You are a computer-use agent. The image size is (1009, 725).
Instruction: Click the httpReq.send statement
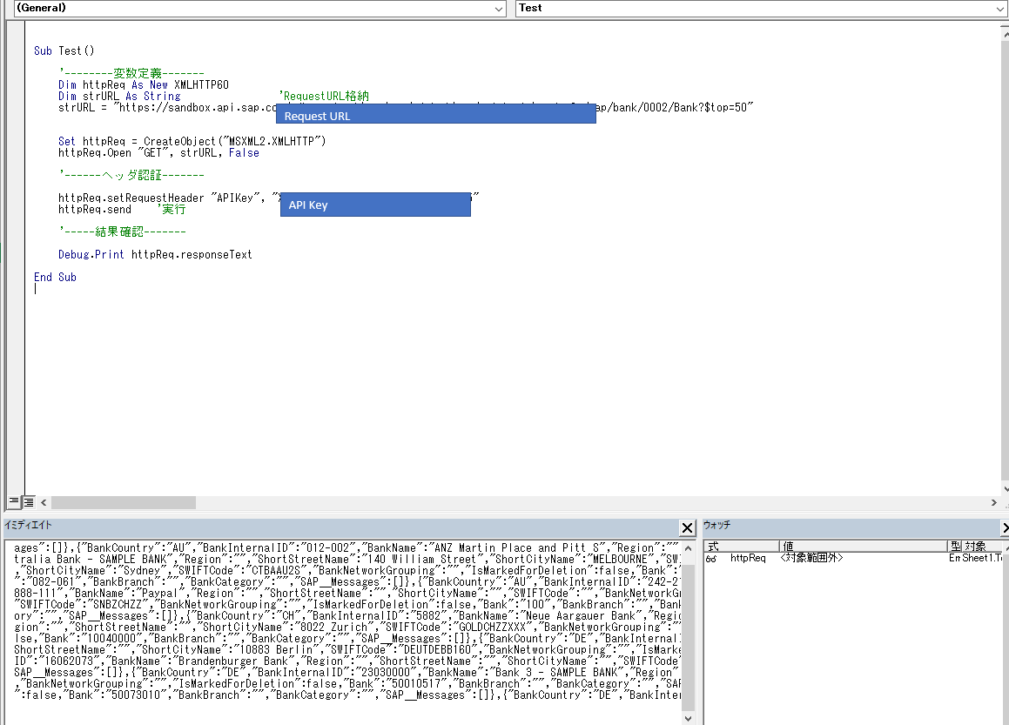point(95,209)
